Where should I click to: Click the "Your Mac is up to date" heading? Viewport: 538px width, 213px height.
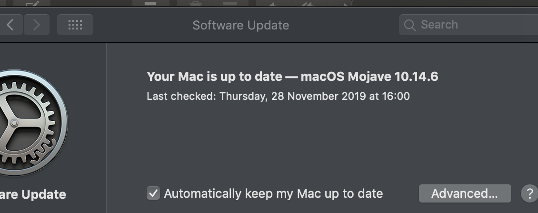pyautogui.click(x=292, y=77)
